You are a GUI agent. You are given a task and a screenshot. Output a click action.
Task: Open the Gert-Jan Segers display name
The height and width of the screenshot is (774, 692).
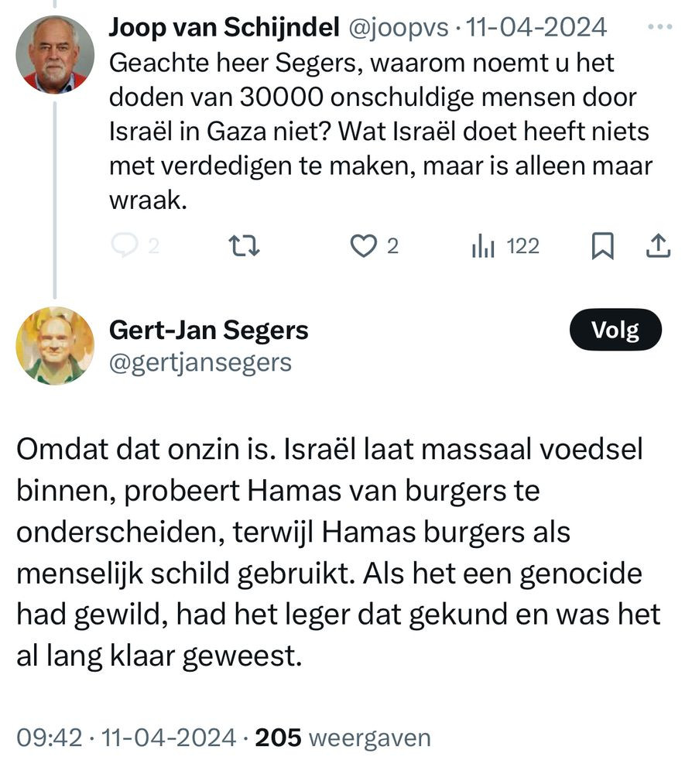pos(209,330)
